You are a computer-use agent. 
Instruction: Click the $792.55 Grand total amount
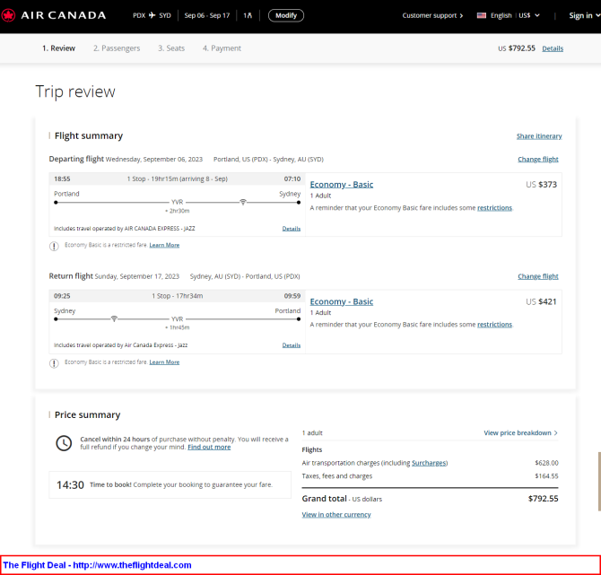pos(543,499)
